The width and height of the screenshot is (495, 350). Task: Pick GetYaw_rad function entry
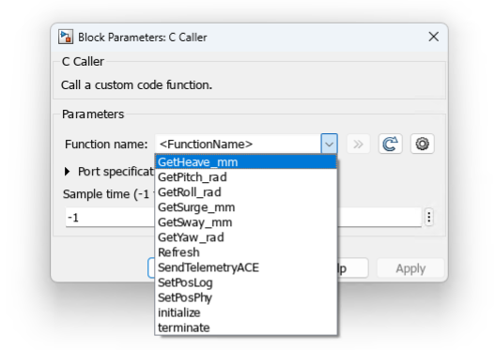coord(246,237)
